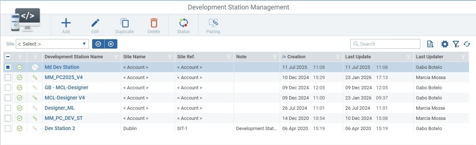Screen dimensions: 476x145
Task: Check the MM_PC2025_V4 row checkbox
Action: 8,77
